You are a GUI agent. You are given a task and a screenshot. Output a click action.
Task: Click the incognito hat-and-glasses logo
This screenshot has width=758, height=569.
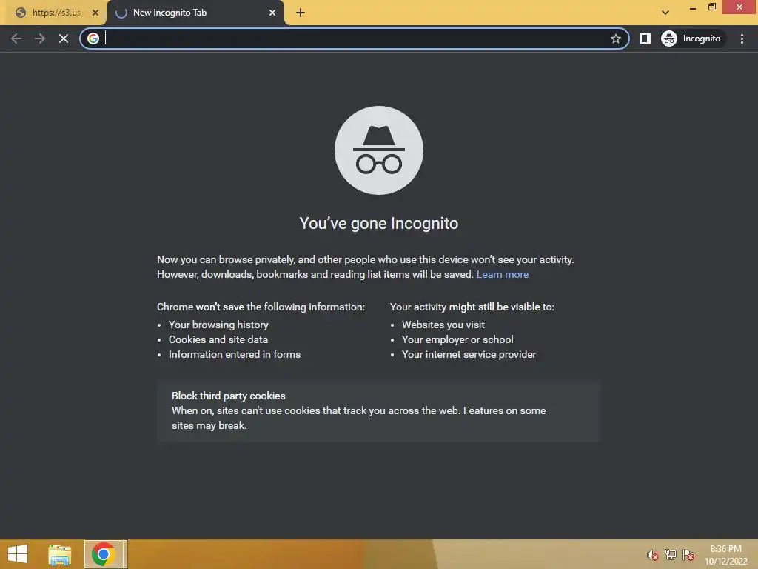click(x=378, y=150)
